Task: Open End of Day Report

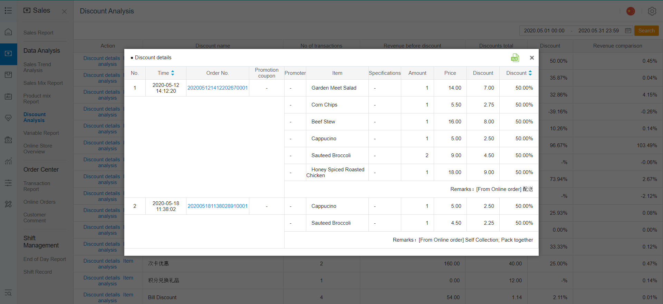Action: coord(45,259)
